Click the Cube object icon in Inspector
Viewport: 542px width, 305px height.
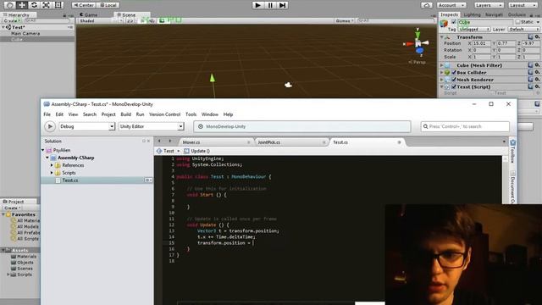point(444,24)
